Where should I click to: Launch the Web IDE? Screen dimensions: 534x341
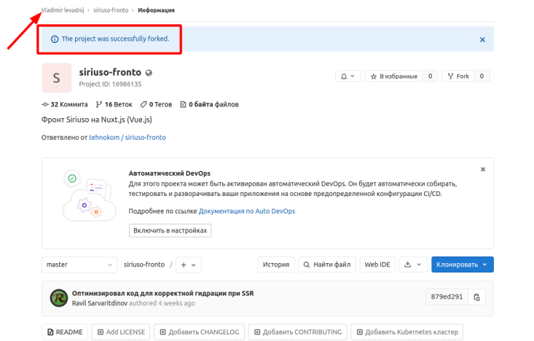(x=377, y=264)
